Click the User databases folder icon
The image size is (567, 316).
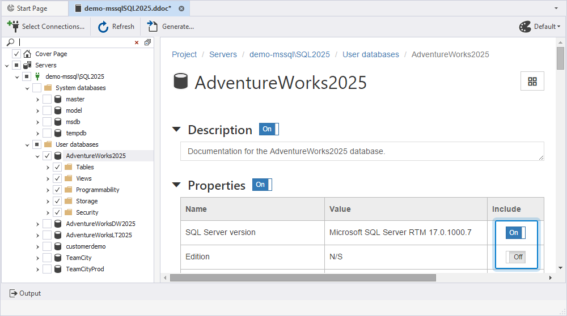(x=48, y=144)
